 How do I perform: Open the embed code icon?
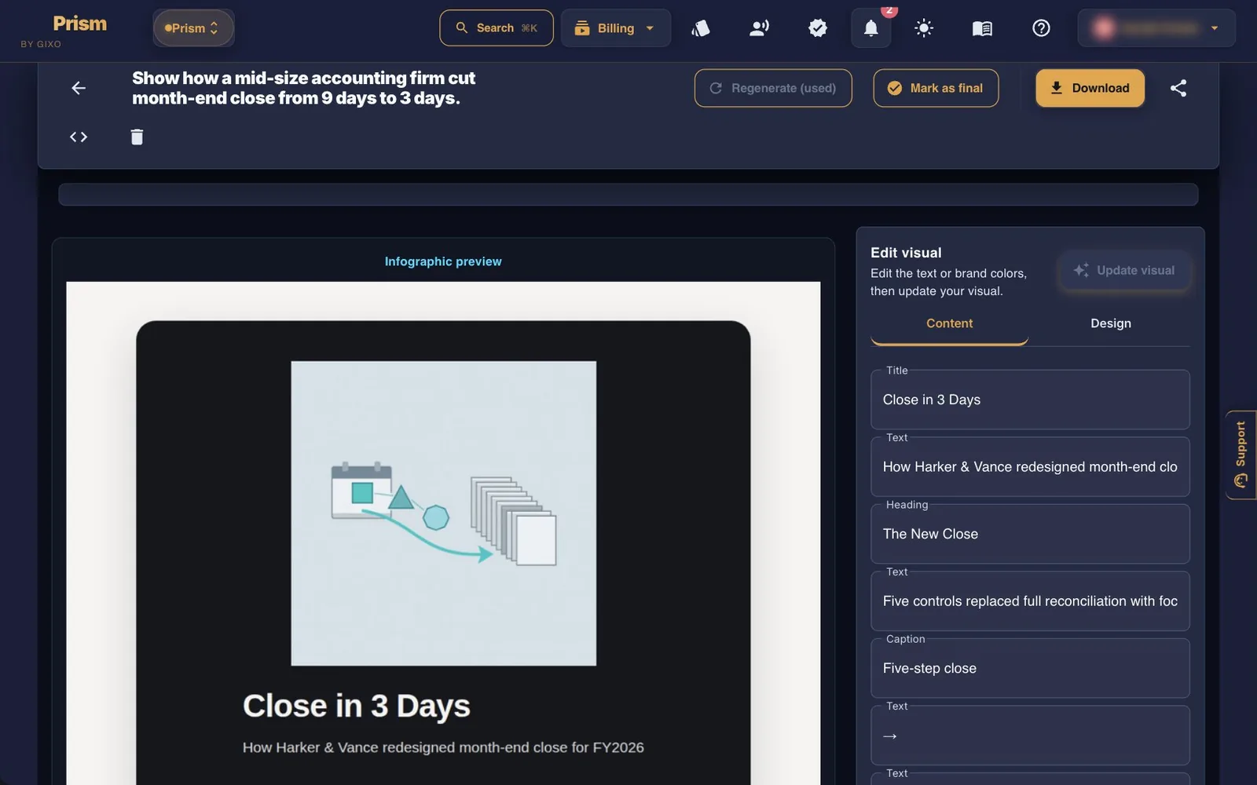[x=79, y=137]
